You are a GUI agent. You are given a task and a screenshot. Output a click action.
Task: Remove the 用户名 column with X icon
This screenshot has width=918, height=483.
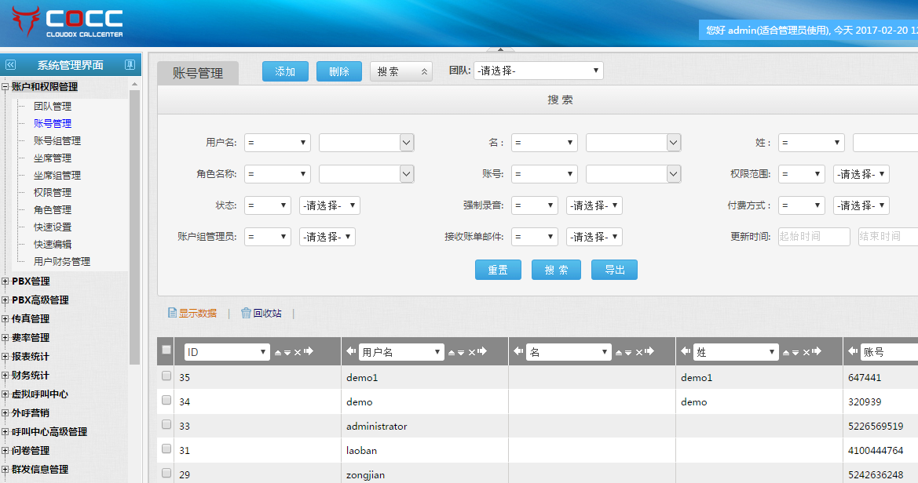[x=472, y=353]
